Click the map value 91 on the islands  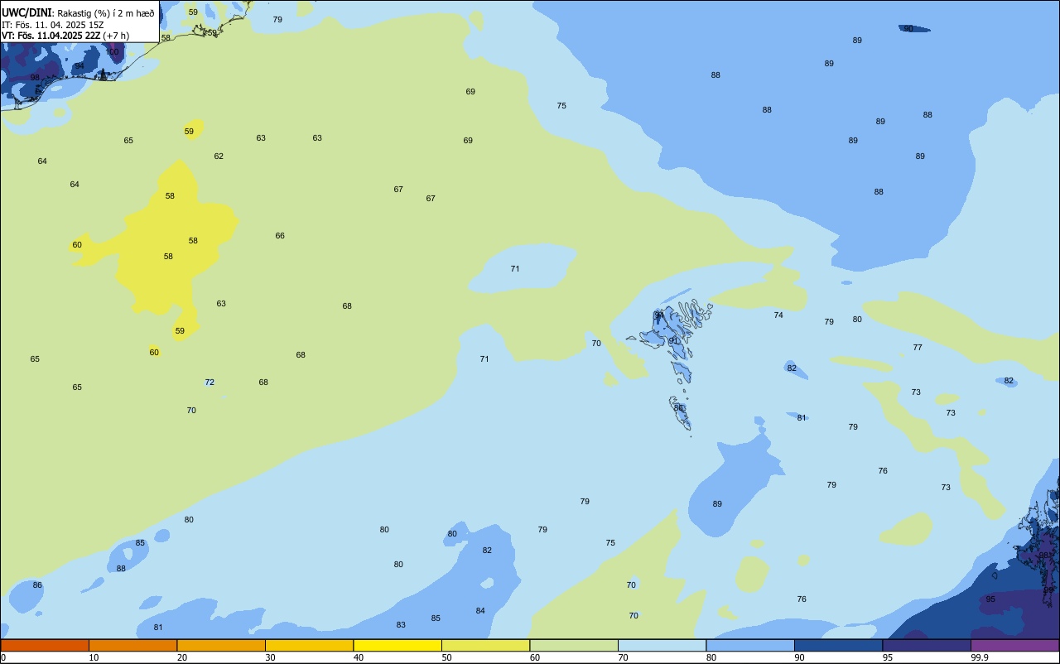point(673,341)
